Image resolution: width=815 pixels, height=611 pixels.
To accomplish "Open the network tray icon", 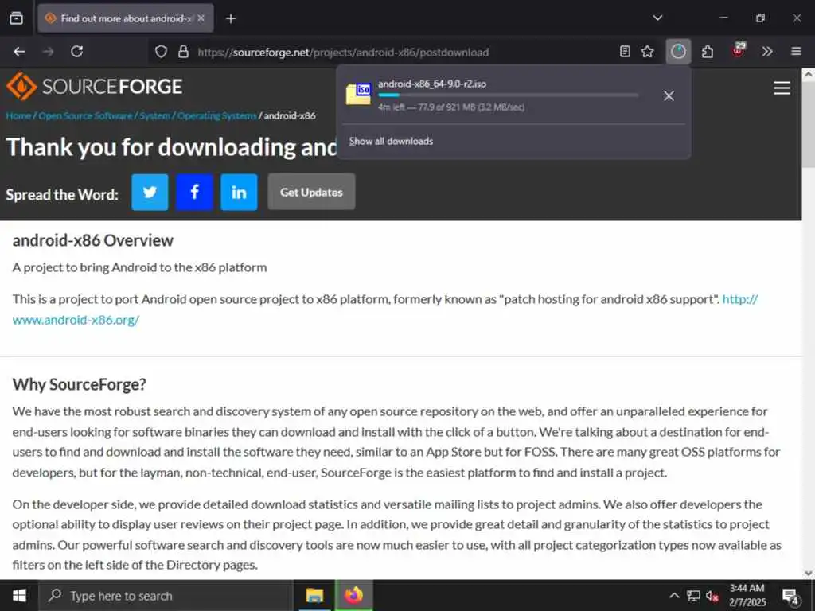I will [693, 595].
